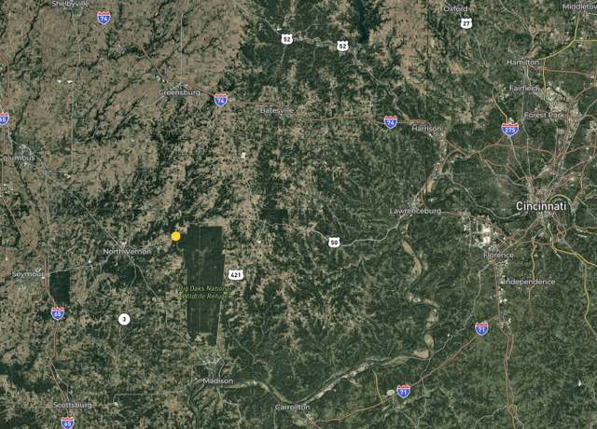Viewport: 597px width, 429px height.
Task: Click the US 421 highway shield
Action: click(236, 274)
